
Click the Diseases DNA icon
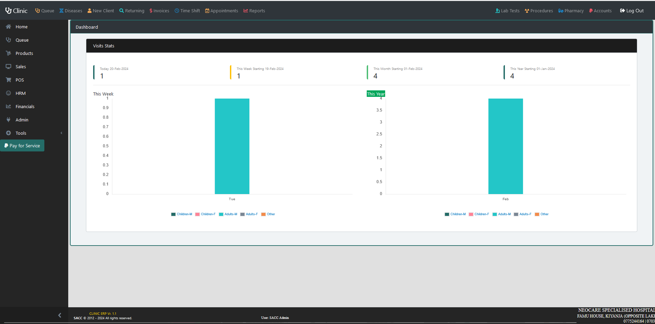(61, 11)
